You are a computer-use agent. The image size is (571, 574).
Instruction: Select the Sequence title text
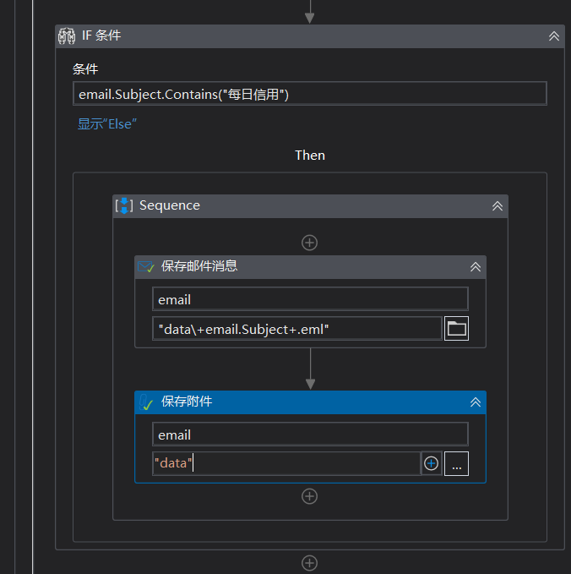point(170,205)
